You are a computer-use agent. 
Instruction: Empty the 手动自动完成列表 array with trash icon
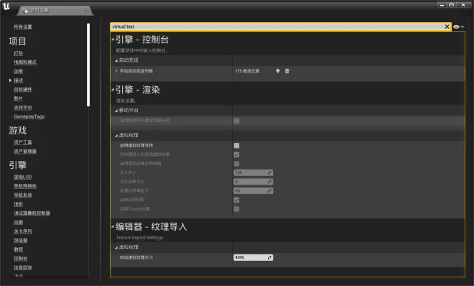[x=287, y=71]
